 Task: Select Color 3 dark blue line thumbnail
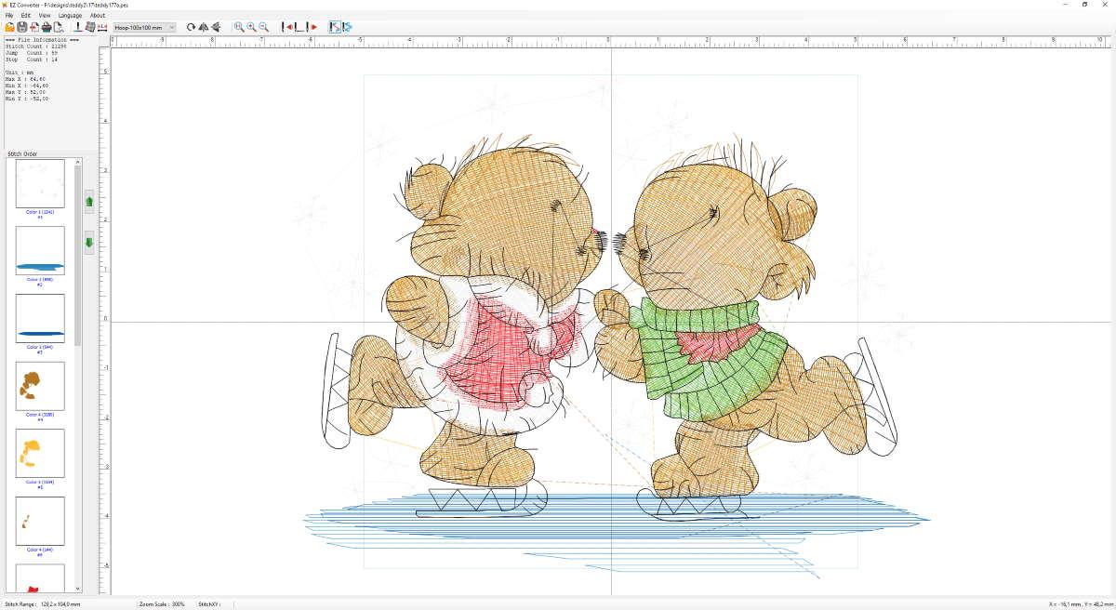click(40, 319)
